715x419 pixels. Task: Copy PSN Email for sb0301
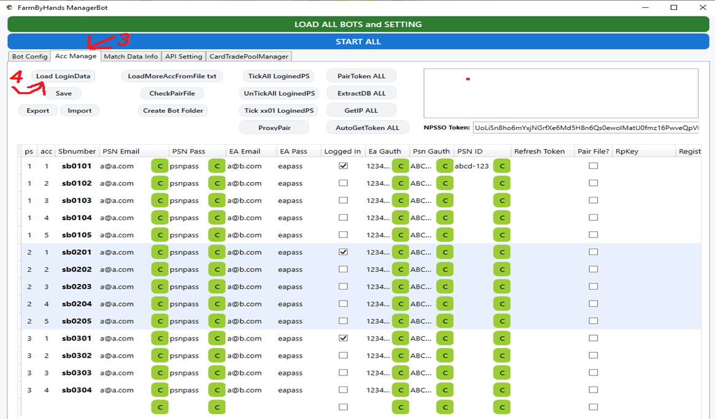tap(160, 338)
